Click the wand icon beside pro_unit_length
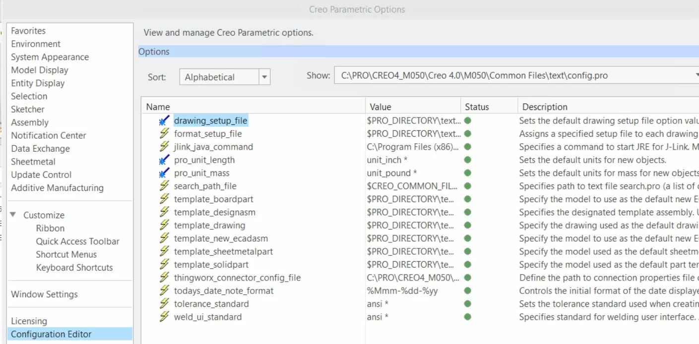The height and width of the screenshot is (344, 699). pos(164,160)
